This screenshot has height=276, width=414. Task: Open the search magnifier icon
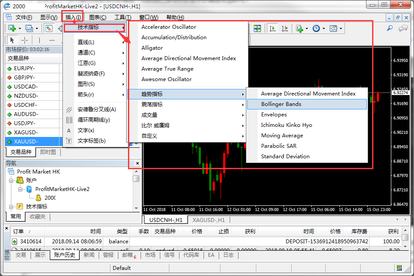point(390,28)
